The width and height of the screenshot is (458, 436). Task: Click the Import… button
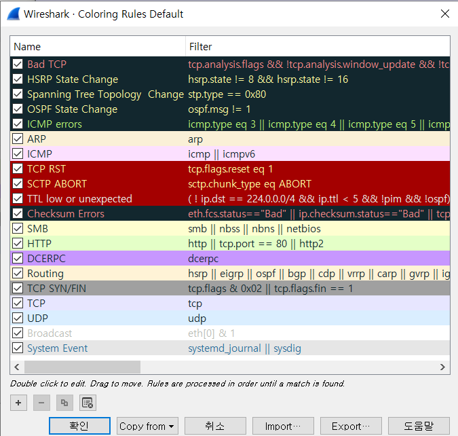pos(283,426)
